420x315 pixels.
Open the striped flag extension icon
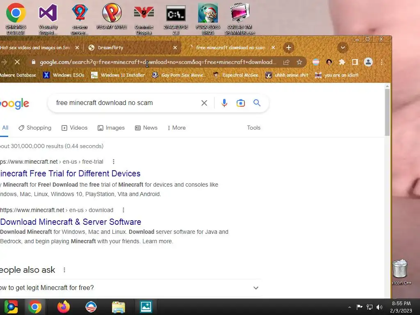pos(316,62)
